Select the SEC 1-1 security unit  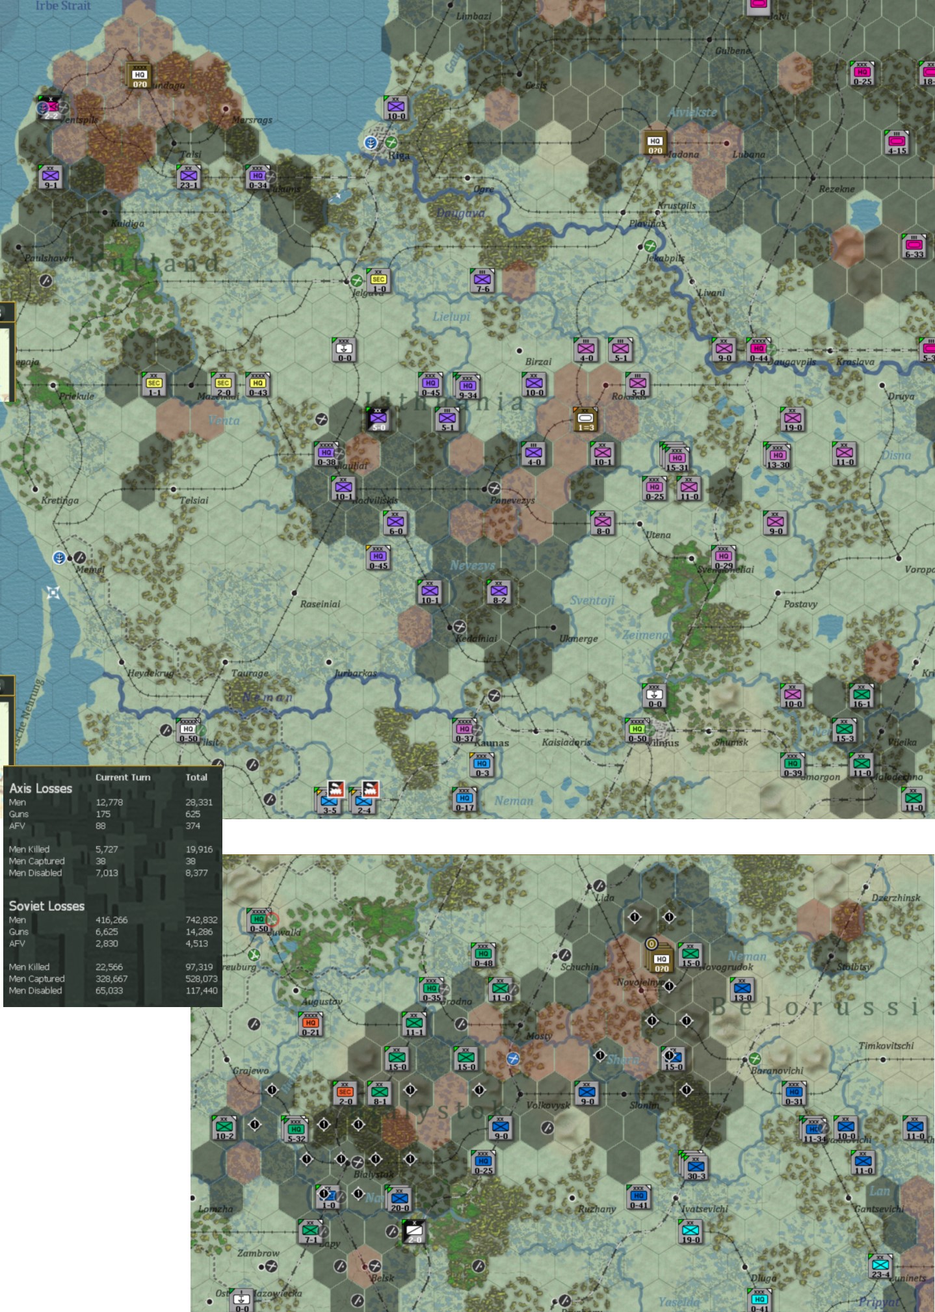tap(154, 384)
